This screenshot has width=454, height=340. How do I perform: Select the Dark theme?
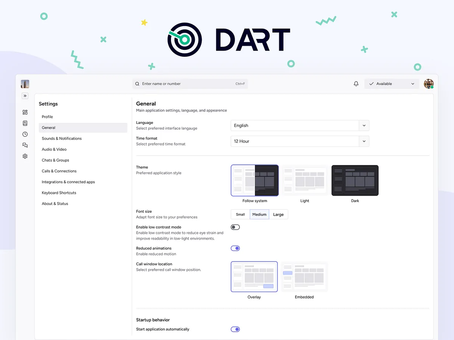coord(354,180)
